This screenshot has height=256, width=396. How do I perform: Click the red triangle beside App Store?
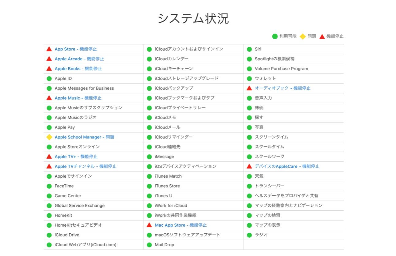pos(49,49)
